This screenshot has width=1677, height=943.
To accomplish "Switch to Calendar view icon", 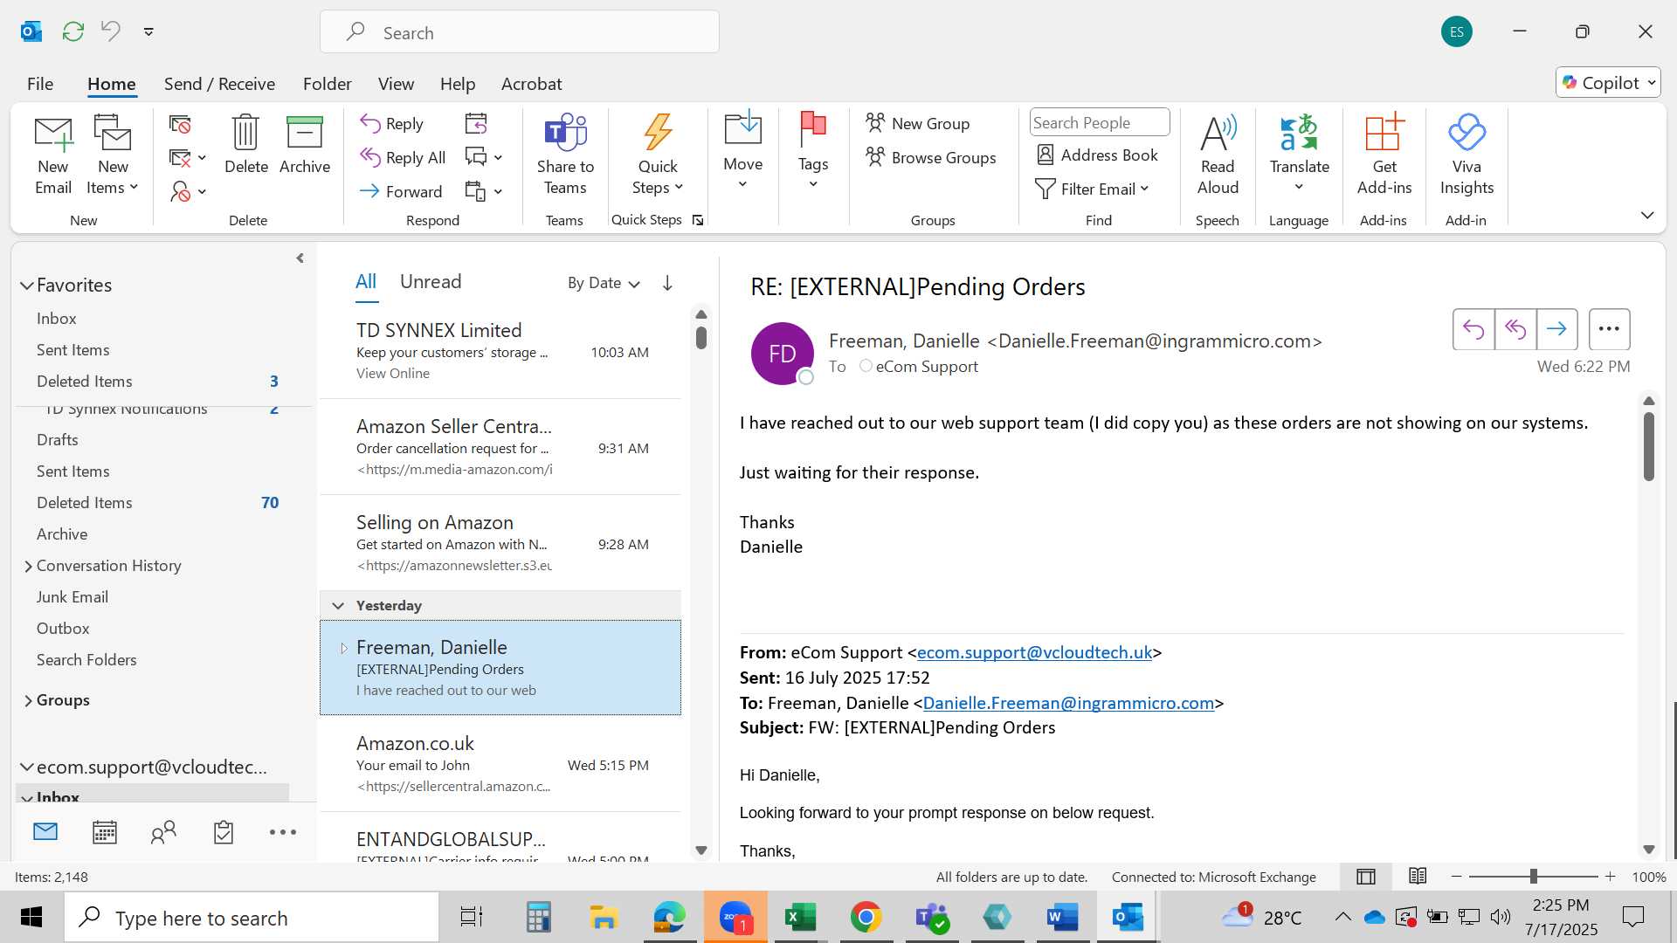I will 105,832.
